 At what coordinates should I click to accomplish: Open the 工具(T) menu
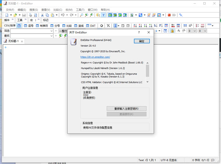click(80, 10)
